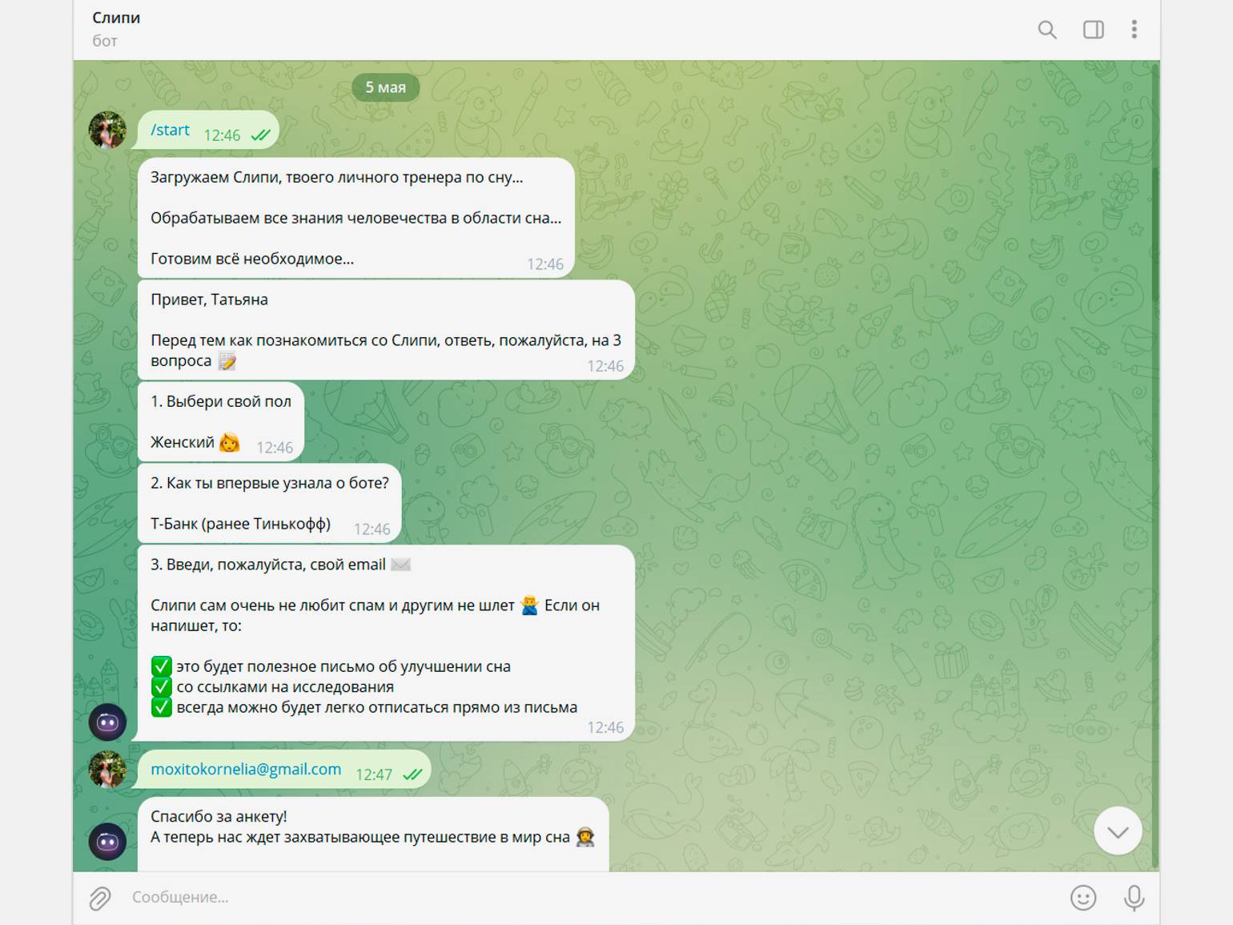Click the message input field
1233x925 pixels.
592,898
